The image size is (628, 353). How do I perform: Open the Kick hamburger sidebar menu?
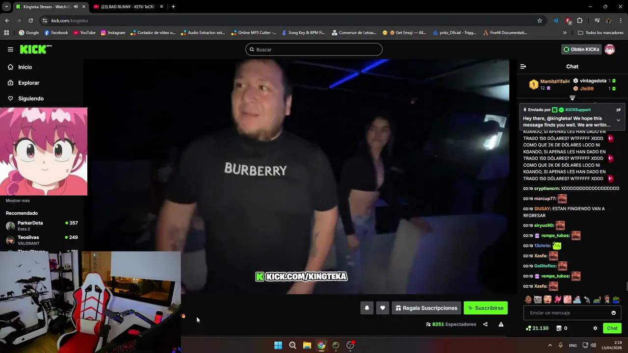pos(10,50)
